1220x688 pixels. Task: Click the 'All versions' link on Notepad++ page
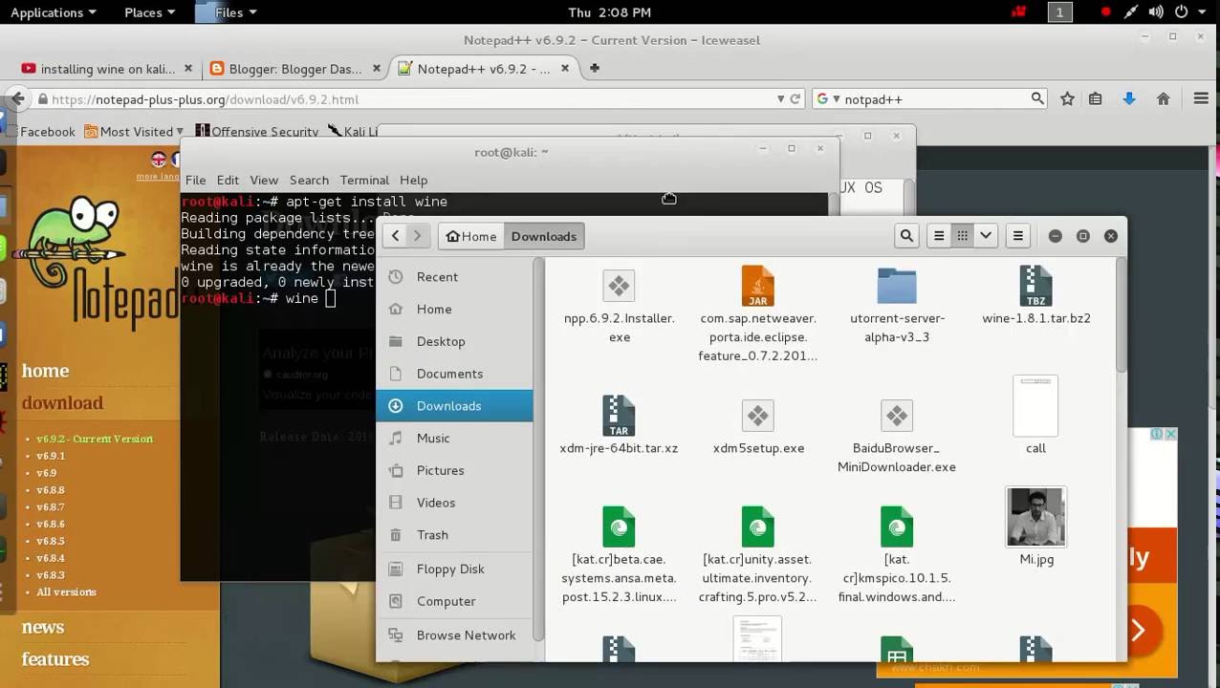coord(66,592)
